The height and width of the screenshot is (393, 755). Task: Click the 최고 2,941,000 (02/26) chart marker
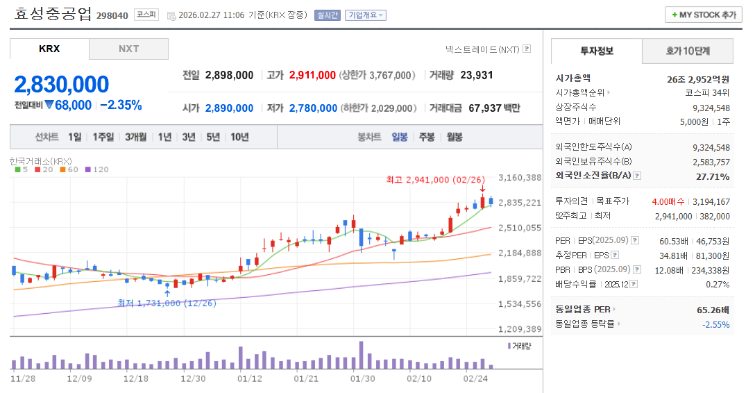(435, 180)
